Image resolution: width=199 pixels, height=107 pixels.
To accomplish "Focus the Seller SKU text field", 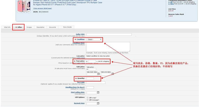I will pyautogui.click(x=109, y=34).
